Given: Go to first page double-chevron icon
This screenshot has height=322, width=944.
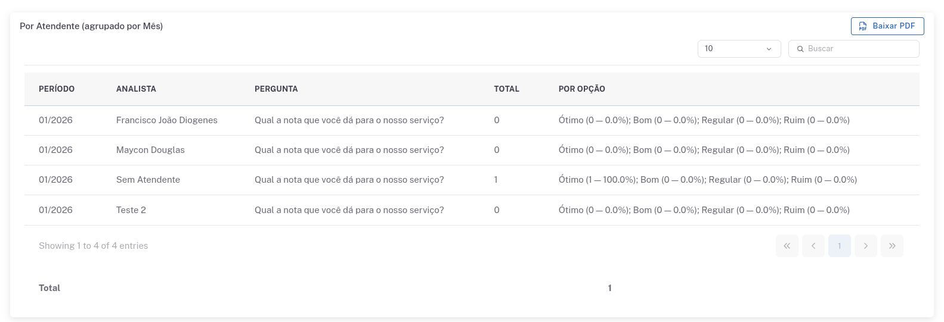Looking at the screenshot, I should coord(787,246).
